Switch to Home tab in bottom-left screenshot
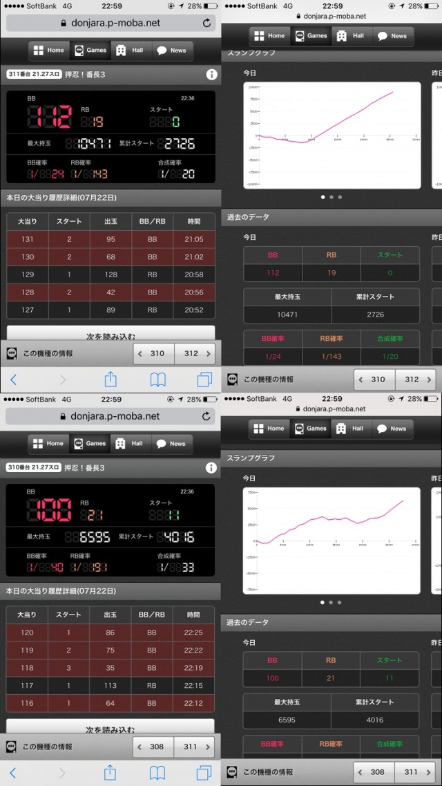 [x=48, y=444]
